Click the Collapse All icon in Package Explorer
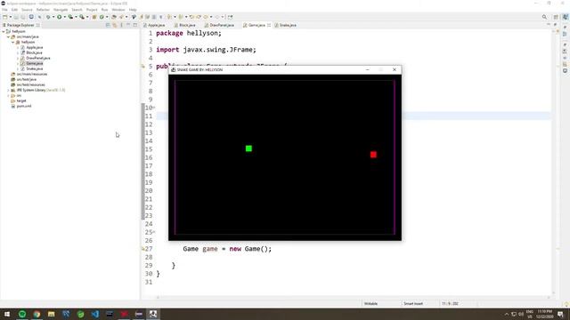Screen dimensions: 570x320 [x=108, y=25]
